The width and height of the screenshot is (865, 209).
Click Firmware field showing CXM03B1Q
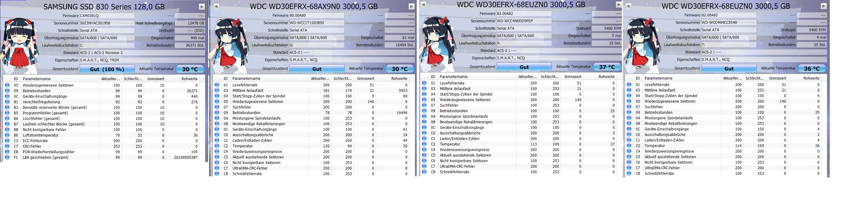[x=107, y=16]
